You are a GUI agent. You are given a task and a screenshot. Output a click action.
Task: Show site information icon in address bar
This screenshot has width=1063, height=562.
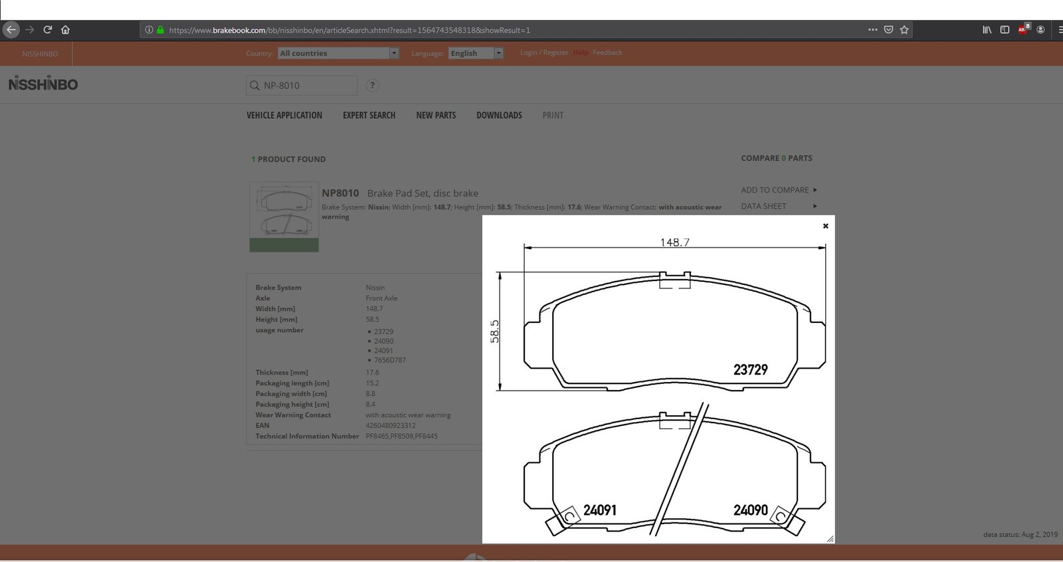(149, 30)
